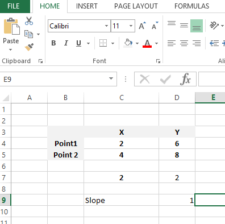This screenshot has width=225, height=224.
Task: Click the Select All corner triangle
Action: [x=6, y=98]
